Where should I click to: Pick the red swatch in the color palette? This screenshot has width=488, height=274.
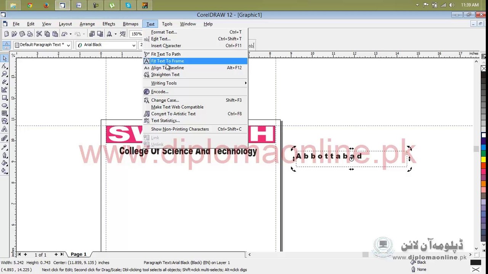click(x=483, y=166)
